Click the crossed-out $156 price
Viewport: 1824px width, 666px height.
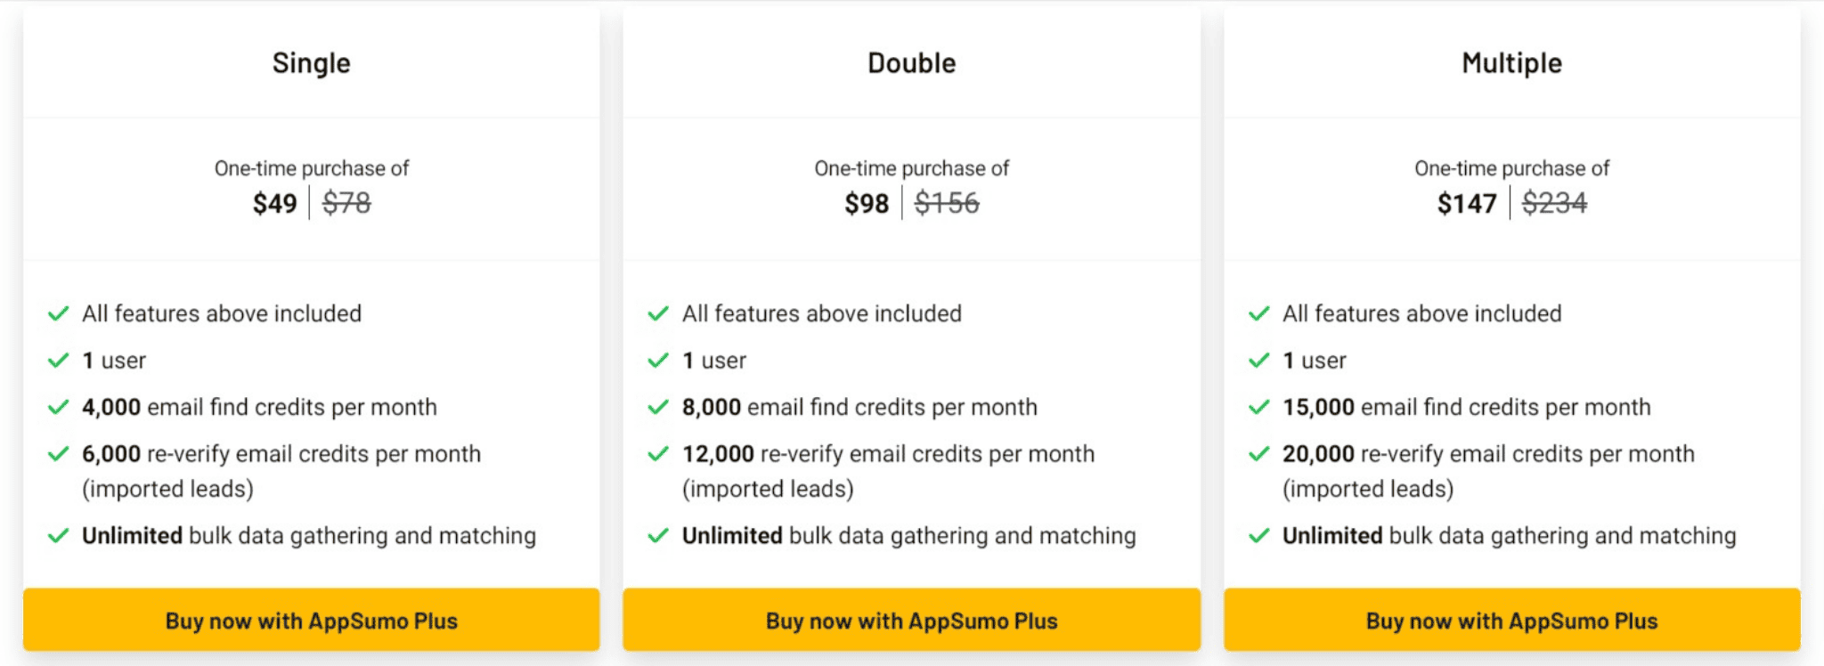pos(947,203)
